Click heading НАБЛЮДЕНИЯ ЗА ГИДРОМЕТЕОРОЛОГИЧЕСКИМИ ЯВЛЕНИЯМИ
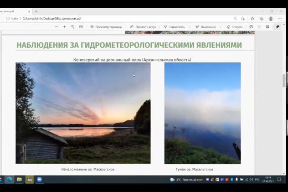 (x=129, y=45)
